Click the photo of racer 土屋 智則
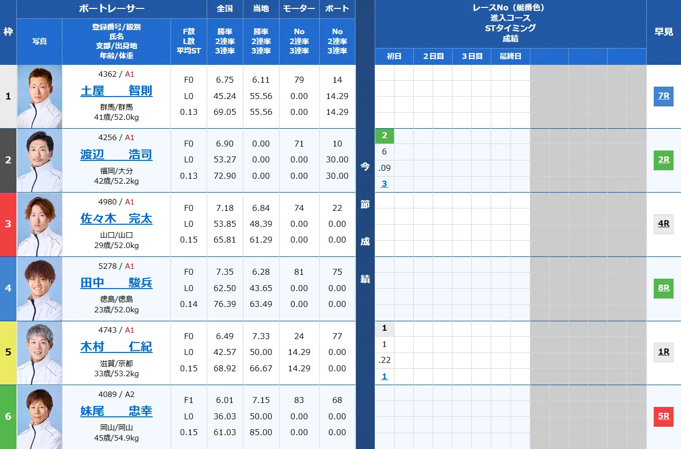Viewport: 681px width, 449px height. 40,97
